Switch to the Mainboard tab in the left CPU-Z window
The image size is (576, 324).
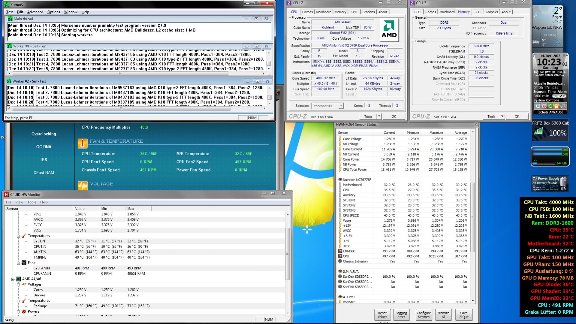(x=324, y=12)
